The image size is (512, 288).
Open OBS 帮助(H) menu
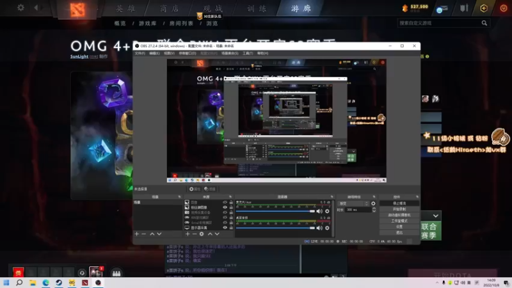(262, 53)
